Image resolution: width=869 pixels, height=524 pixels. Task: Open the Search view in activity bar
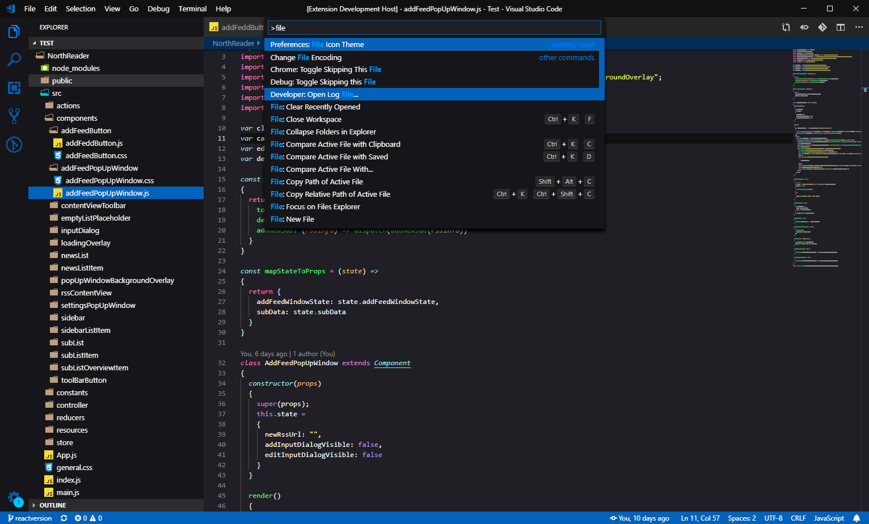14,60
